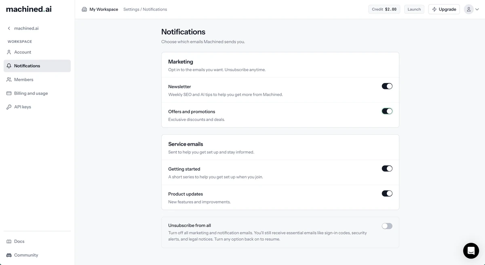Click the Notifications page title
The height and width of the screenshot is (265, 485).
pyautogui.click(x=183, y=32)
